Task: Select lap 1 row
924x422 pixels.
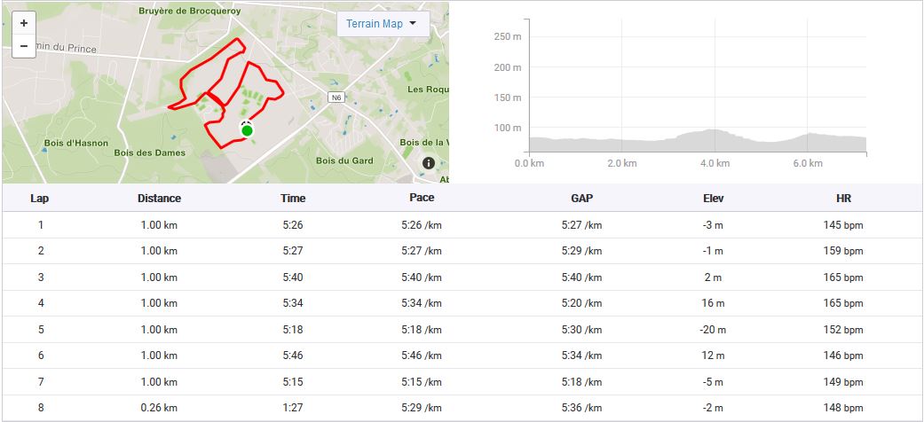Action: (462, 225)
